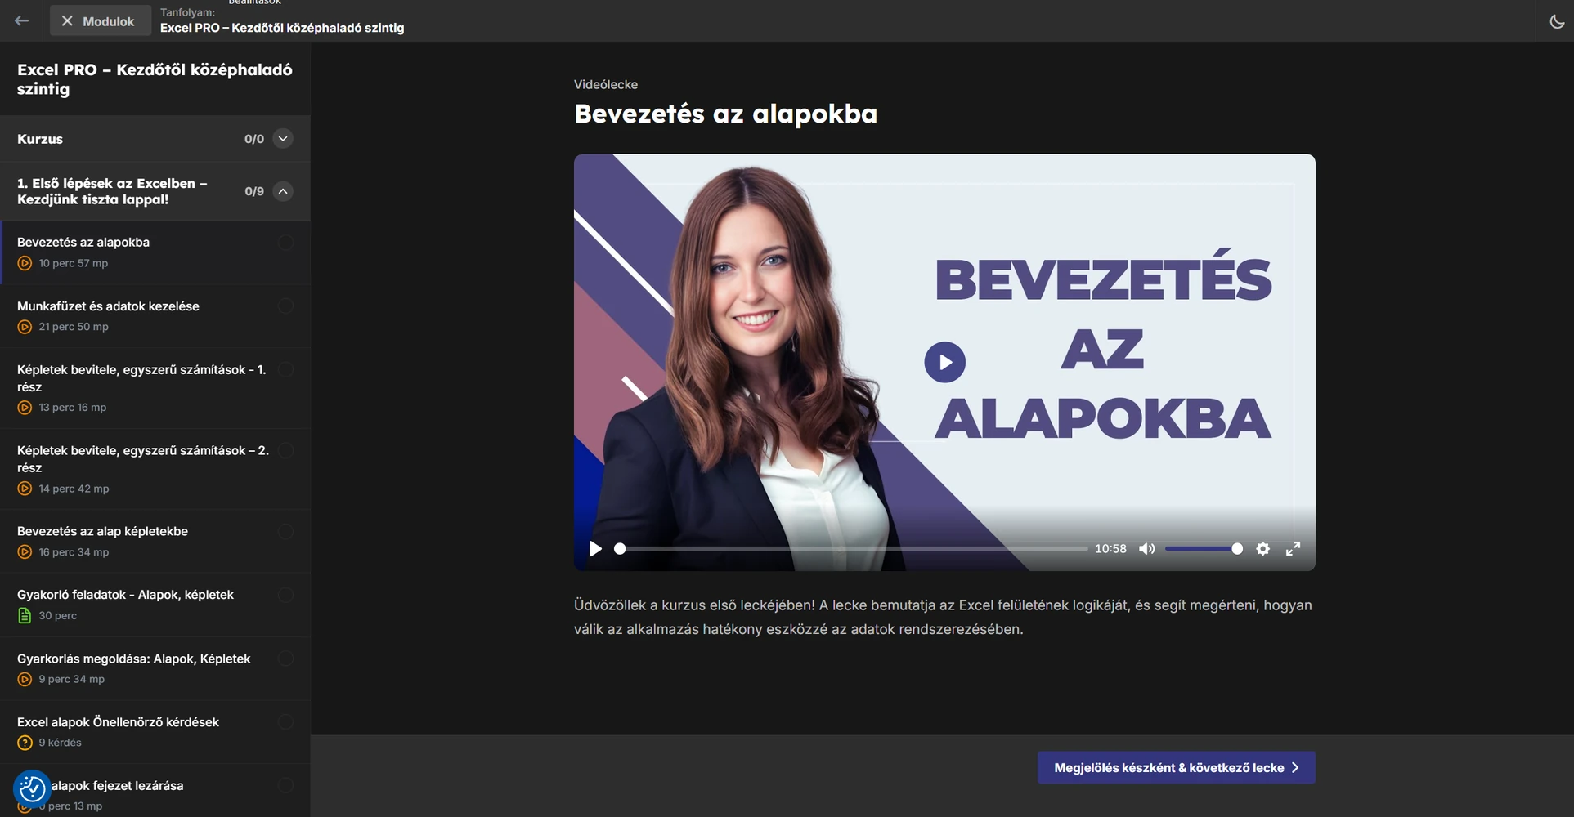Click the video icon beside 16 perc 34 mp
The width and height of the screenshot is (1574, 817).
tap(25, 552)
